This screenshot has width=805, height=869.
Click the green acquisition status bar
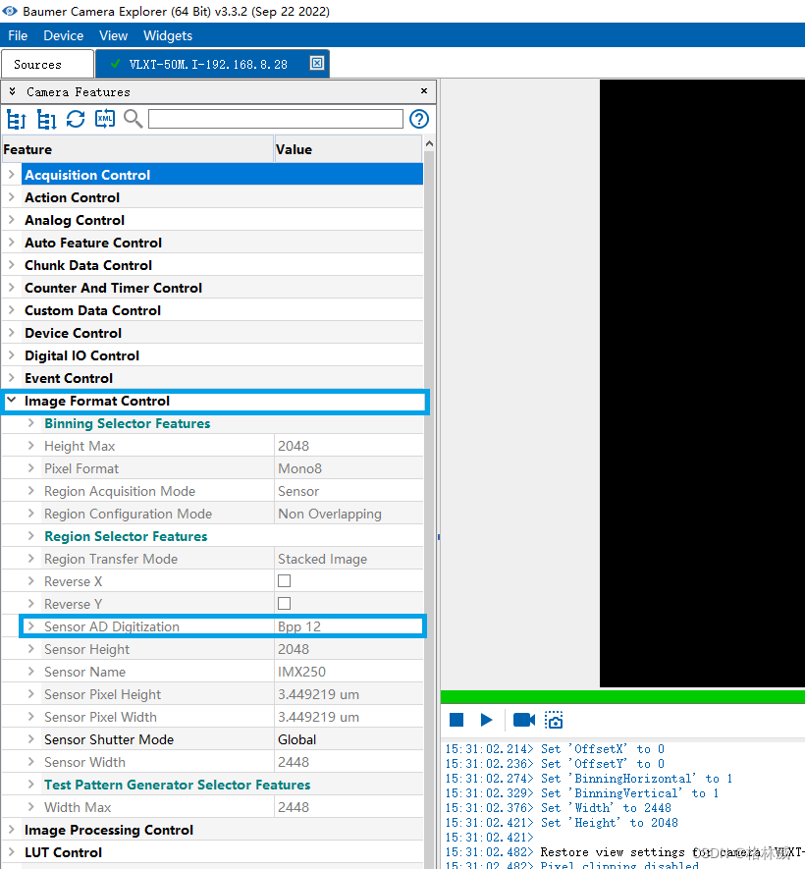point(622,696)
